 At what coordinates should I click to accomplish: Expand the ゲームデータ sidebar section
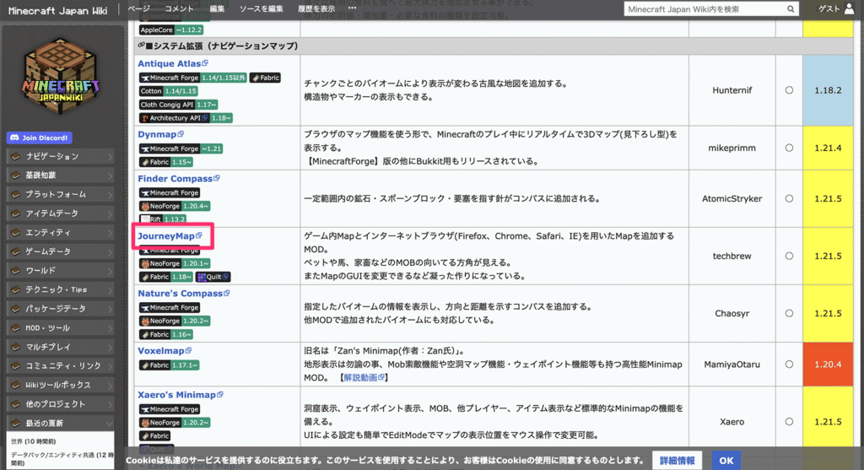[x=61, y=251]
